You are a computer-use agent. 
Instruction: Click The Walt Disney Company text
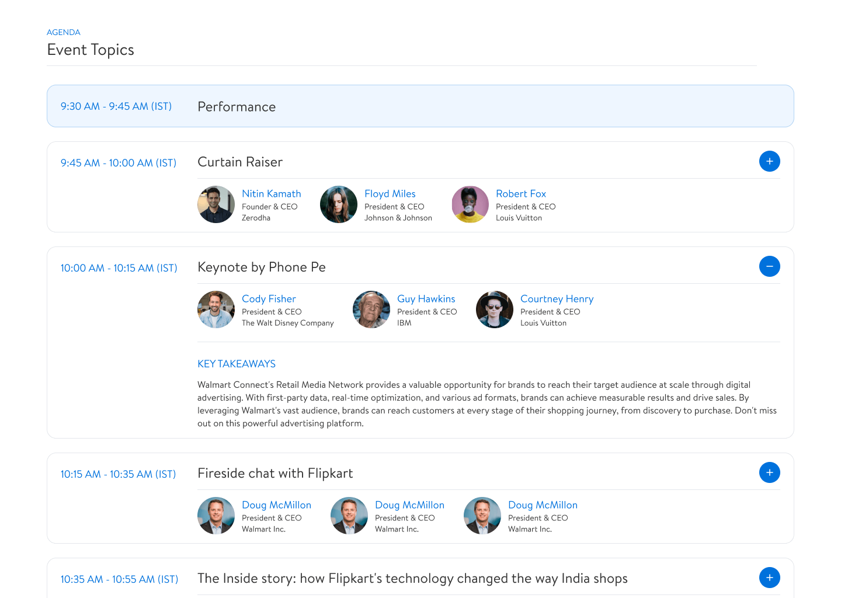click(288, 323)
